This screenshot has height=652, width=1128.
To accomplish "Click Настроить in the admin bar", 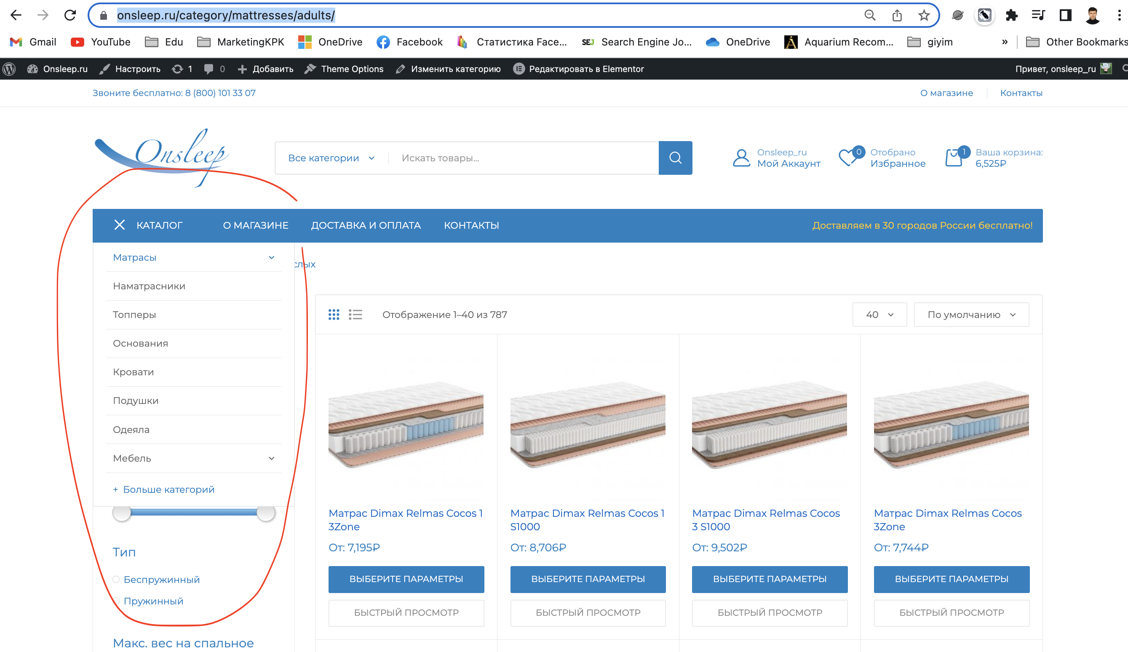I will 130,69.
